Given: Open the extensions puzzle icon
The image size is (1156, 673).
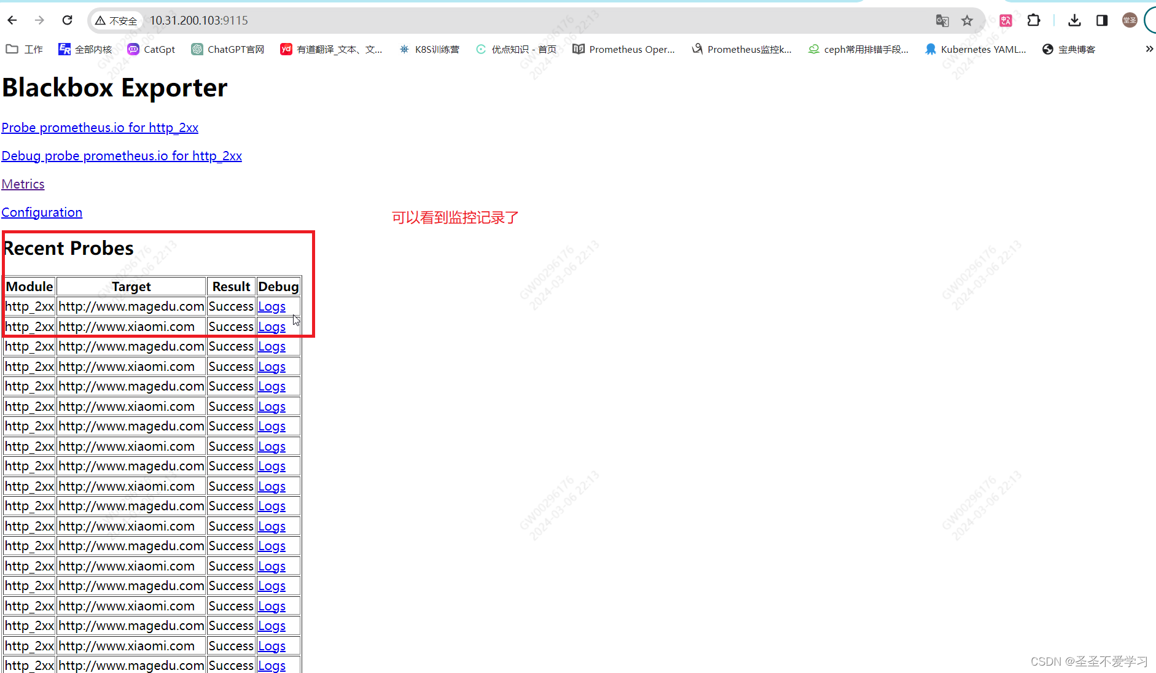Looking at the screenshot, I should pyautogui.click(x=1034, y=20).
